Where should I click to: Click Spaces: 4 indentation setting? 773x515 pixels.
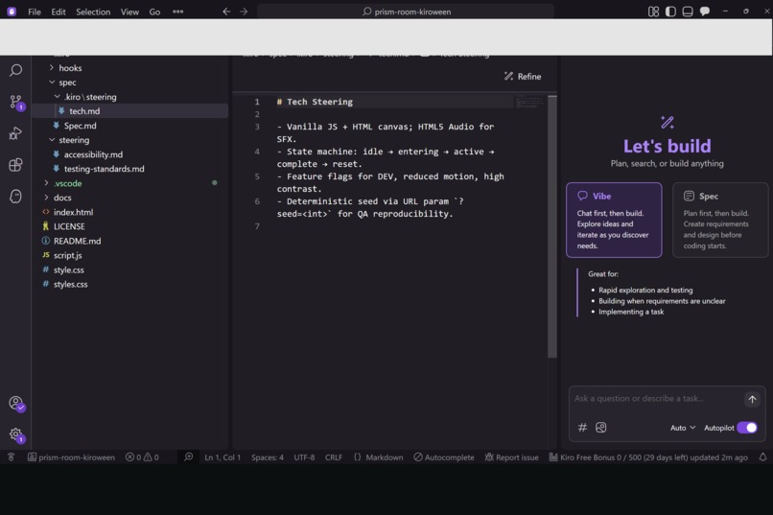pos(268,457)
